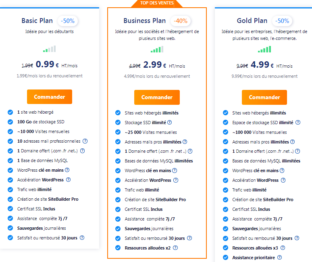The width and height of the screenshot is (312, 262).
Task: Show help for Gold Ressources allouées x3
Action: 283,248
